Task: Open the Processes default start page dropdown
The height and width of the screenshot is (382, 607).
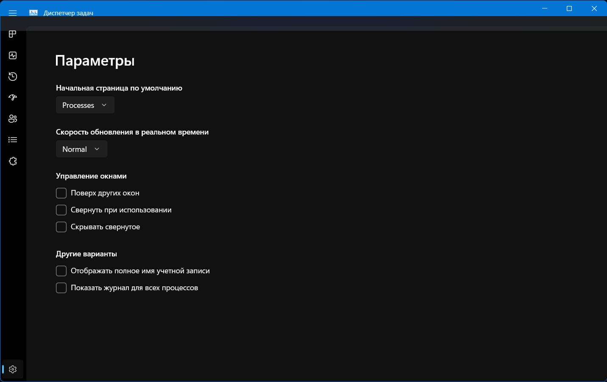Action: tap(85, 105)
